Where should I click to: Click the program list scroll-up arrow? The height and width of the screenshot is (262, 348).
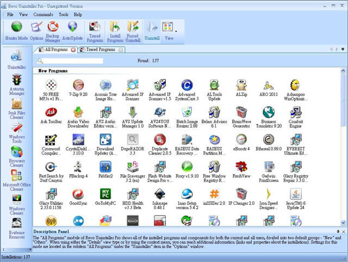tap(343, 71)
